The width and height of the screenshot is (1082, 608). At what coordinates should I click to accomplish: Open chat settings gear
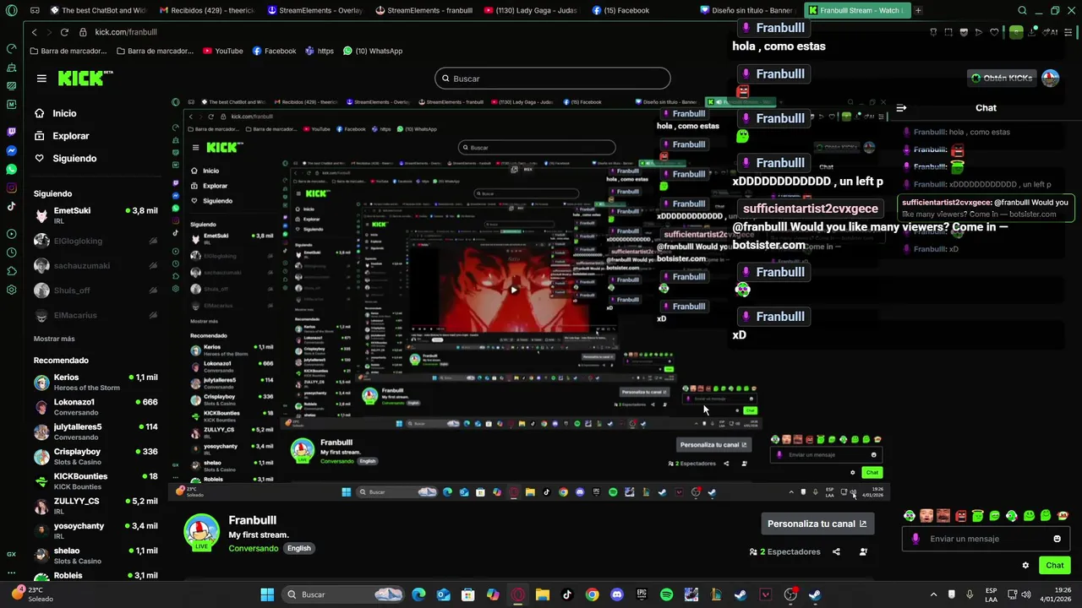[1025, 566]
